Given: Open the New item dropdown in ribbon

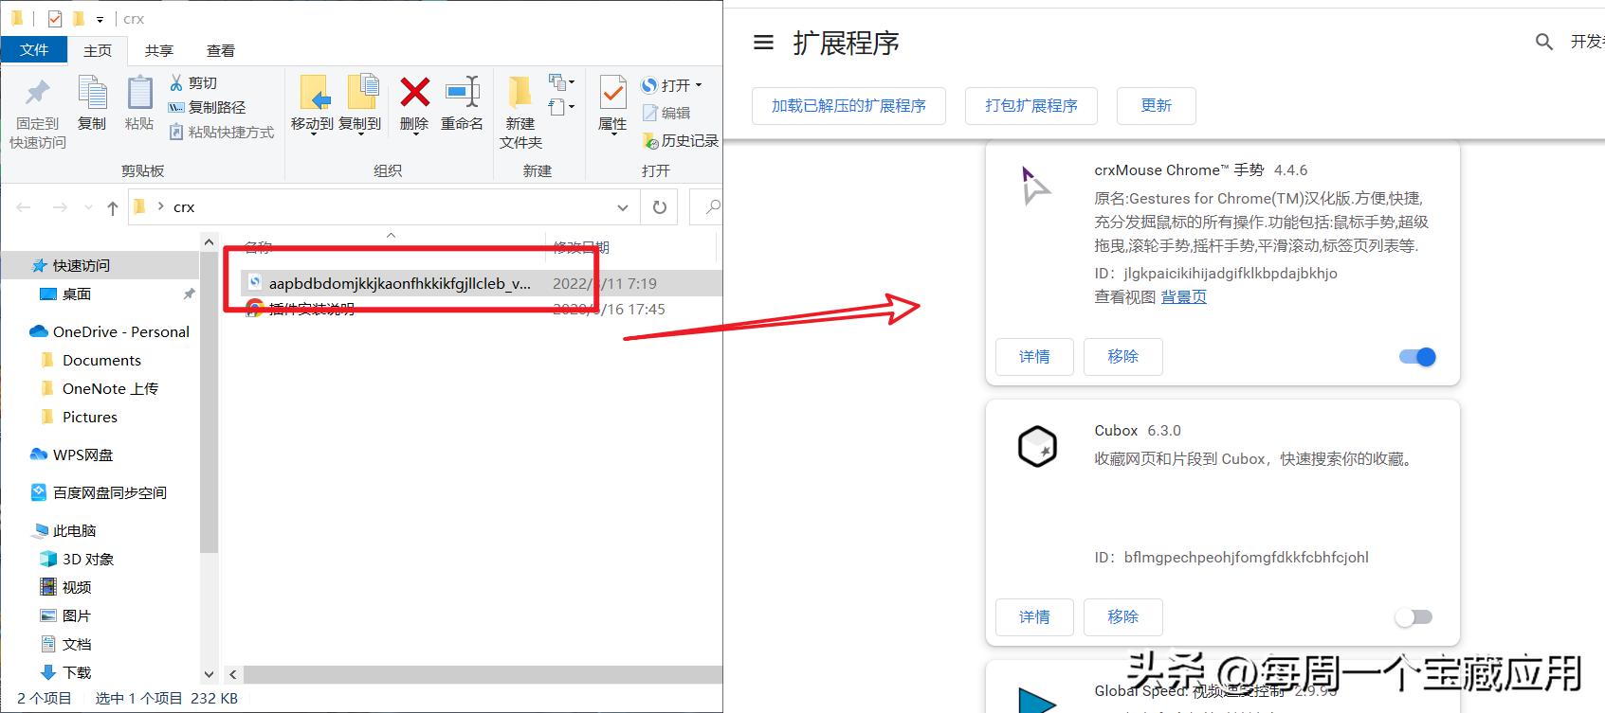Looking at the screenshot, I should tap(561, 82).
